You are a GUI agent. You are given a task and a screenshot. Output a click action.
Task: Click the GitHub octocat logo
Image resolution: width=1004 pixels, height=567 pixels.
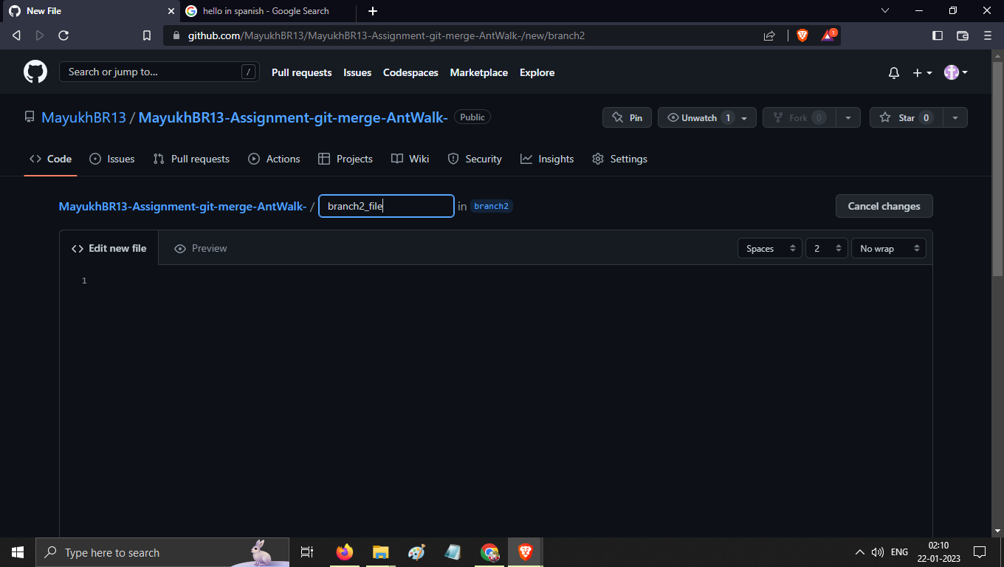tap(35, 72)
